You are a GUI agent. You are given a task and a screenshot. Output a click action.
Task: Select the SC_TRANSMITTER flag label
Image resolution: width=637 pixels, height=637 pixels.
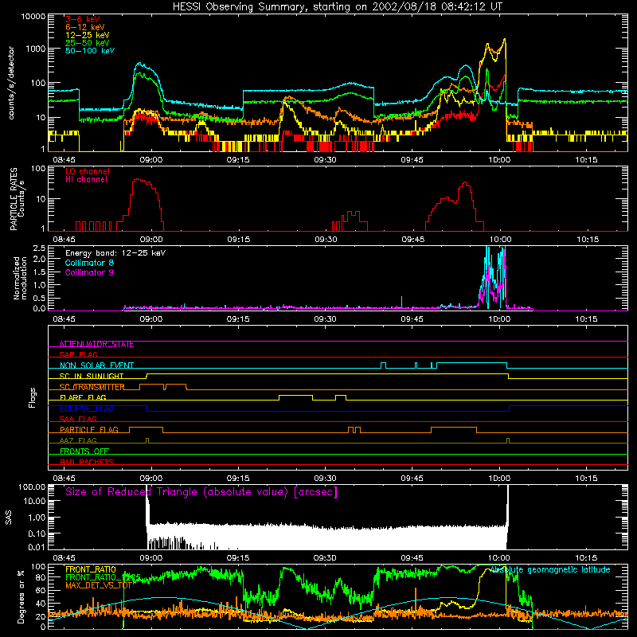tap(92, 387)
